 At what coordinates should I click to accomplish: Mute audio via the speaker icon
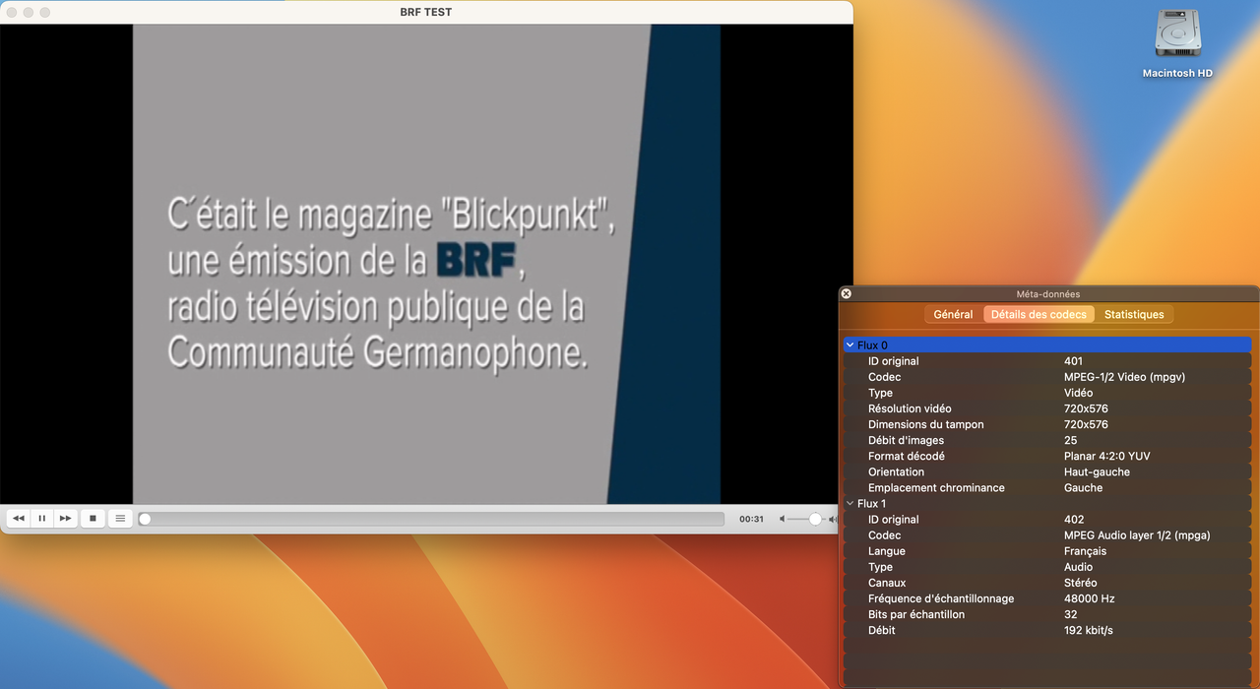[x=783, y=519]
